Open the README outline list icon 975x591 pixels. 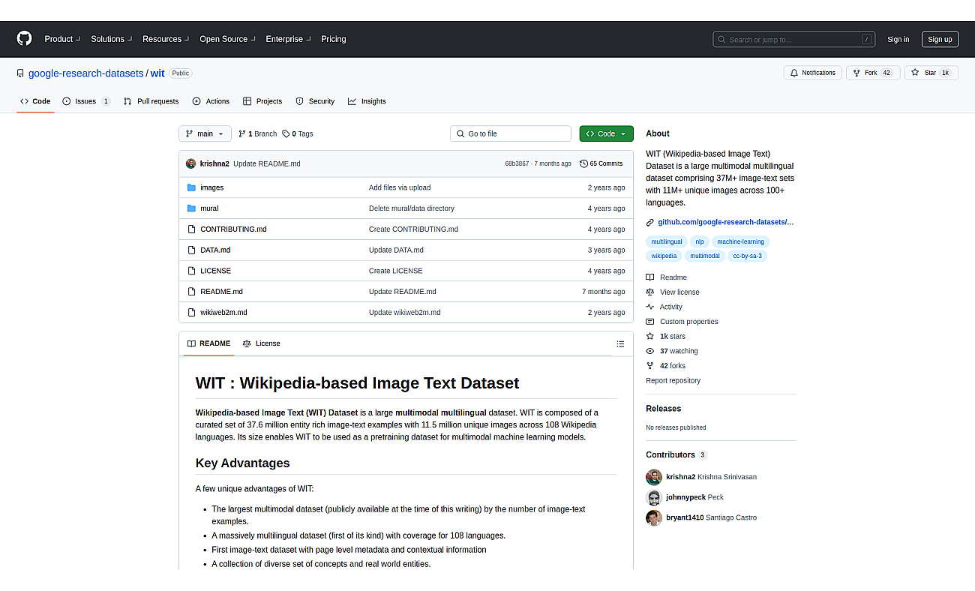(620, 343)
